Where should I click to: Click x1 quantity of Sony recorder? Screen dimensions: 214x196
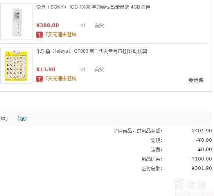(83, 25)
